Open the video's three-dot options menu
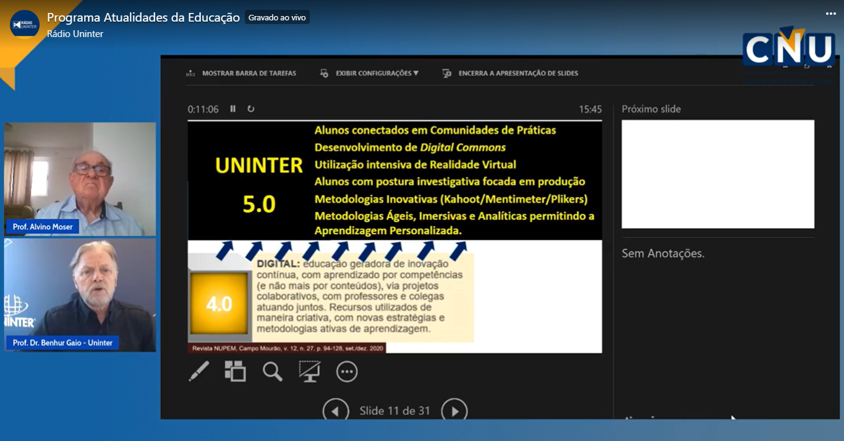 (x=830, y=14)
